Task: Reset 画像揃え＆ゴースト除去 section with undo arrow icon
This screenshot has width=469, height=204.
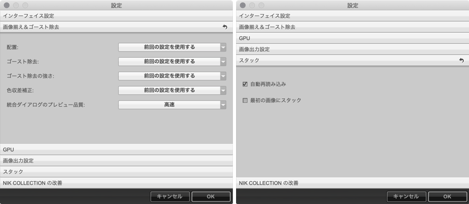Action: coord(225,27)
